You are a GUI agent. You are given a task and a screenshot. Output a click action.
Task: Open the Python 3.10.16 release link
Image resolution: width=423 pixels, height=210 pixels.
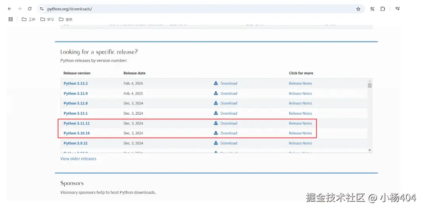(x=77, y=133)
